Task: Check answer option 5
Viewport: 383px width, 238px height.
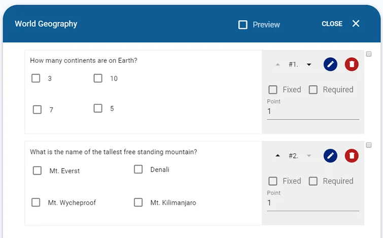Action: [x=98, y=108]
